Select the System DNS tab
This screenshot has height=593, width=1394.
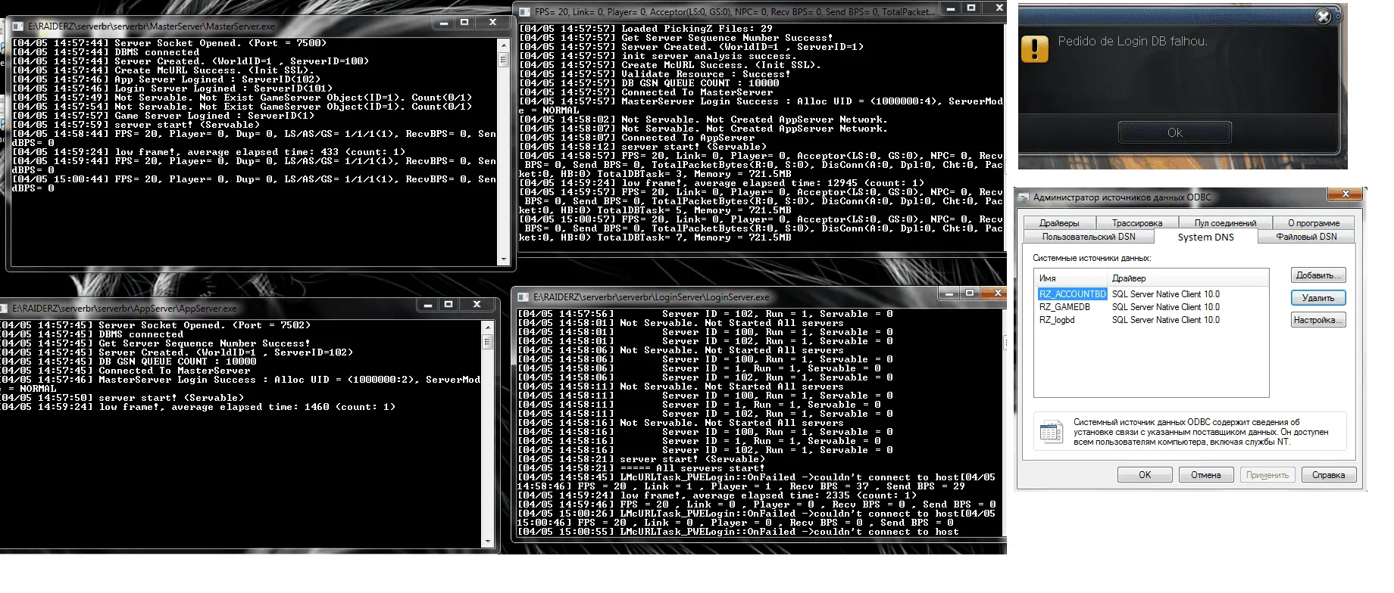pyautogui.click(x=1205, y=237)
